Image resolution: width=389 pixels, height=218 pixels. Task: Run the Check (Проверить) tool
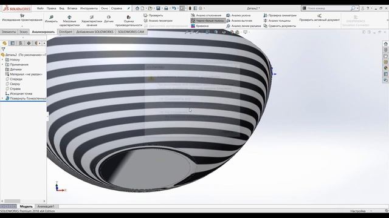point(153,15)
